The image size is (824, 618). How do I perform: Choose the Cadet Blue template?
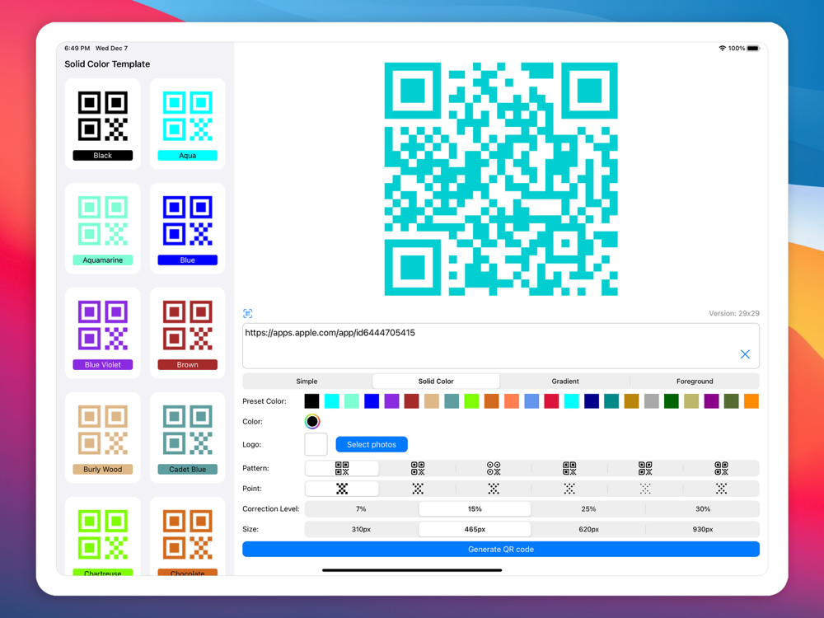coord(188,438)
